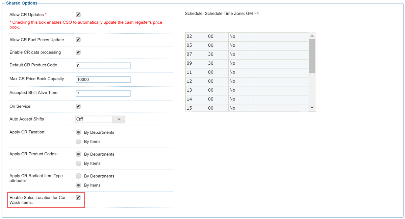
Task: Select By Items for Apply CR Taxation
Action: point(78,141)
